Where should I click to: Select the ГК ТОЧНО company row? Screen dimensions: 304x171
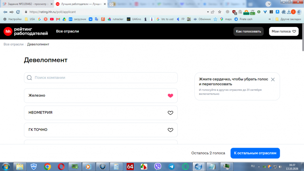(101, 130)
